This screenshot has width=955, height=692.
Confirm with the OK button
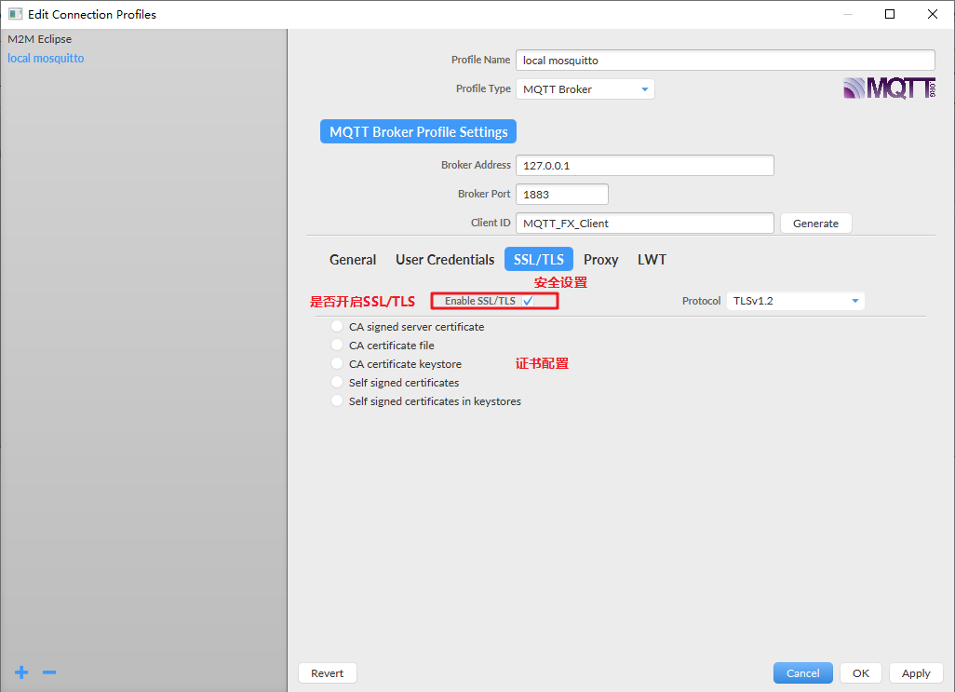861,673
